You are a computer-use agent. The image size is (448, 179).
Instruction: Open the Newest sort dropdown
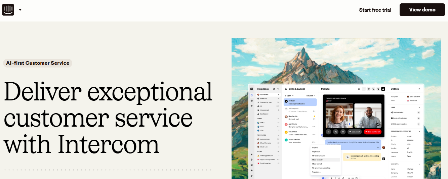pyautogui.click(x=311, y=96)
